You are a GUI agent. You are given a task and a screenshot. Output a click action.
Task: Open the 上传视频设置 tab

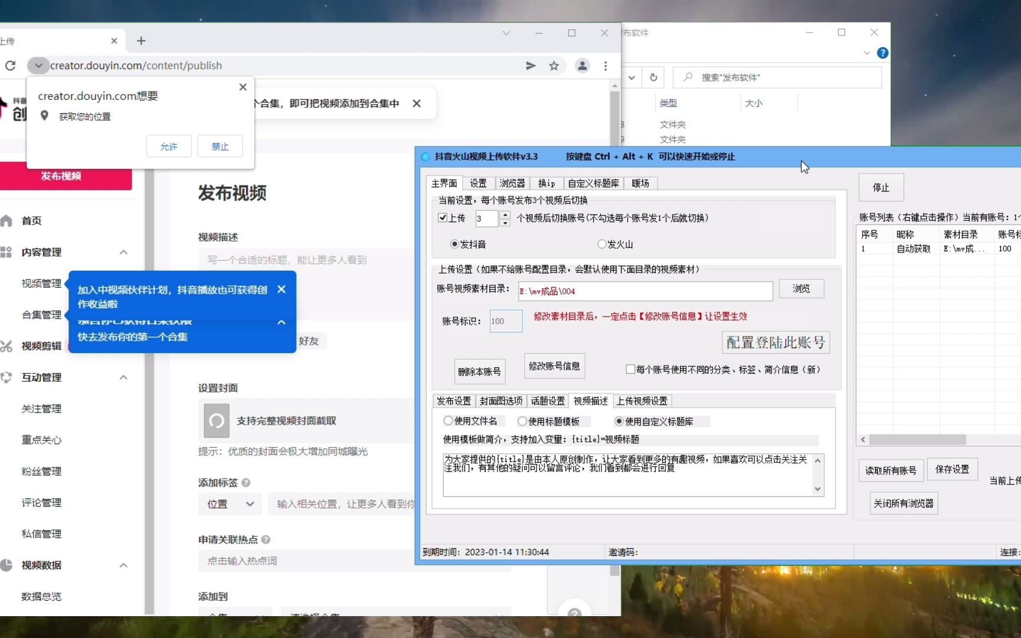[642, 401]
